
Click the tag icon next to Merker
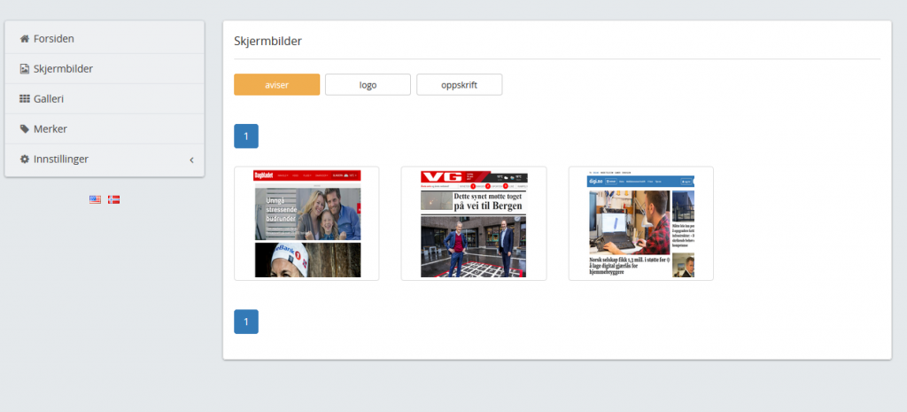(x=25, y=129)
